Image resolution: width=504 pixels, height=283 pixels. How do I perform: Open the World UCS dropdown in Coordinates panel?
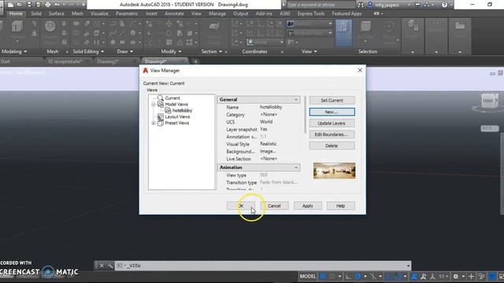coord(265,42)
